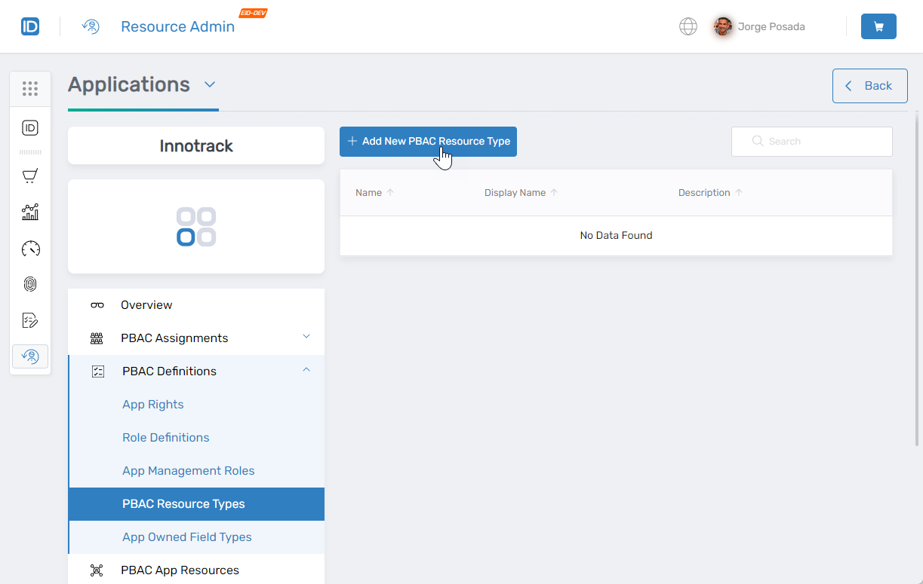The height and width of the screenshot is (584, 923).
Task: Click the speedometer dashboard icon in sidebar
Action: tap(30, 249)
